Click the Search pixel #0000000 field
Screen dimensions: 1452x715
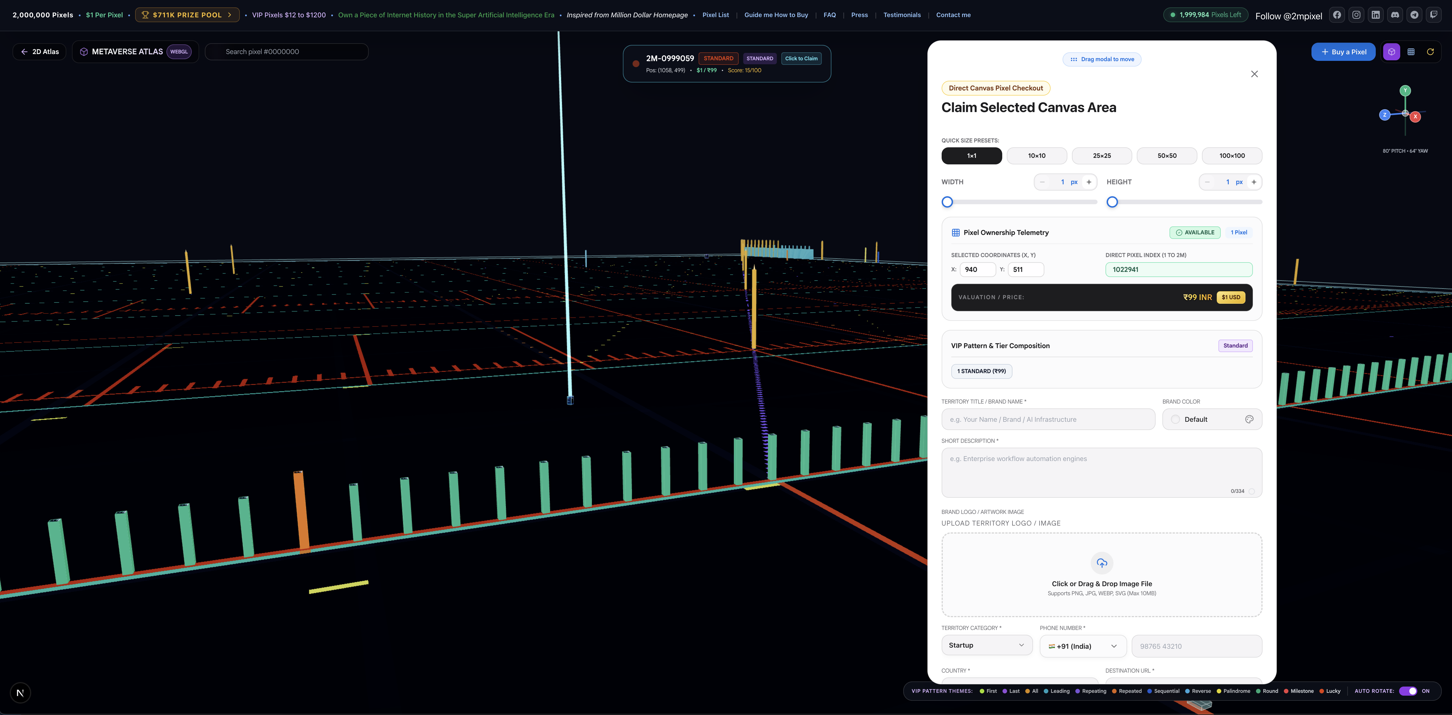[x=286, y=52]
